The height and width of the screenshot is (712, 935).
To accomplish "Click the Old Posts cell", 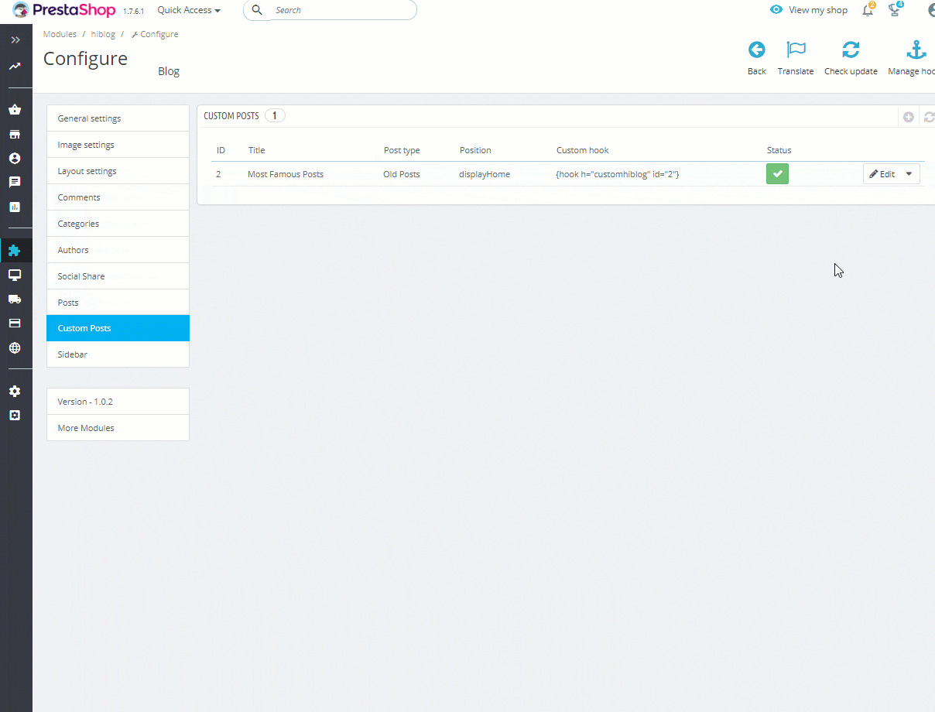I will [402, 174].
